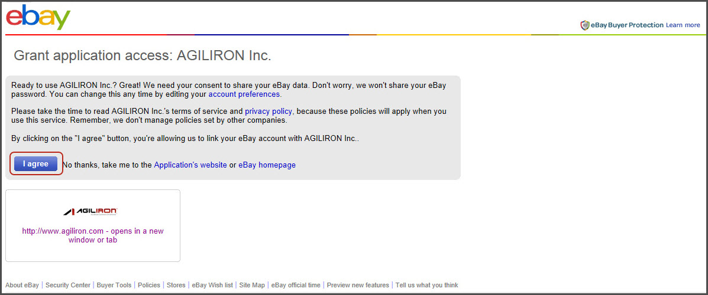Open Policies footer link
Viewport: 708px width, 295px height.
149,285
